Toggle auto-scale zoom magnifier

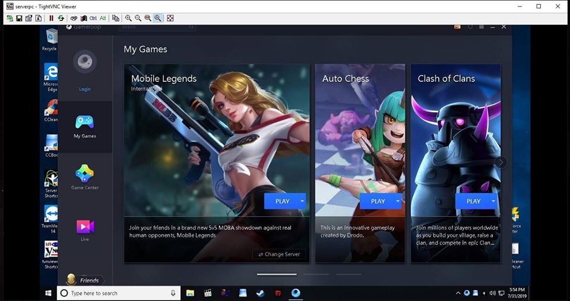tap(157, 18)
